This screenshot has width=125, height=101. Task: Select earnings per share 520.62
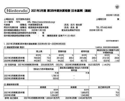coord(56,79)
